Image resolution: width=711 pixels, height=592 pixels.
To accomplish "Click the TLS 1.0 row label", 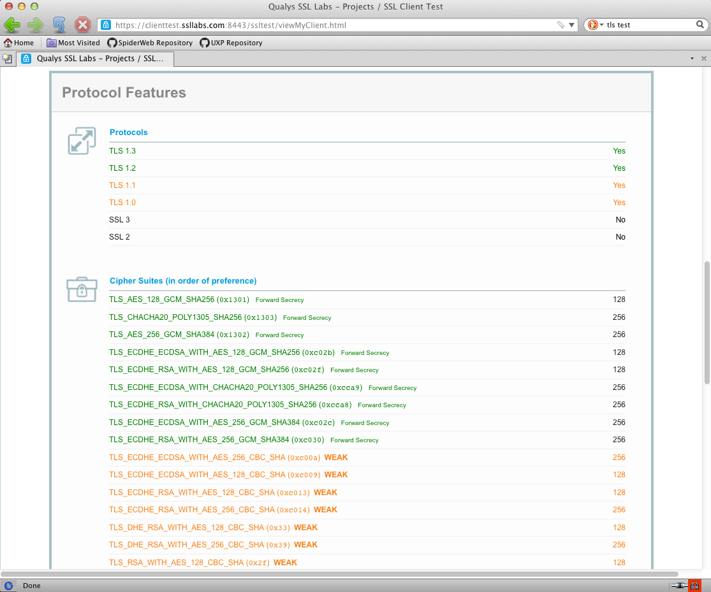I will click(122, 203).
